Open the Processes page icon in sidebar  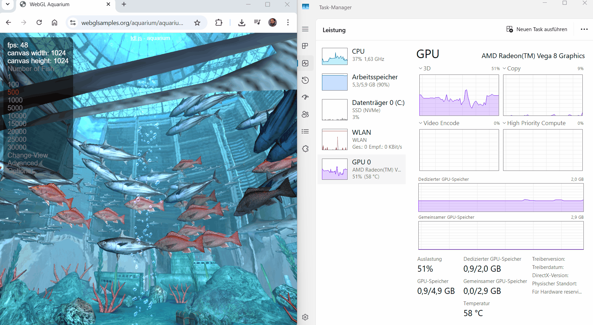pos(305,46)
